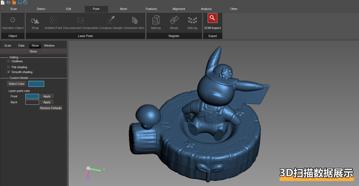Viewport: 359px width, 186px height.
Task: Click Restore Defaults button
Action: click(51, 108)
